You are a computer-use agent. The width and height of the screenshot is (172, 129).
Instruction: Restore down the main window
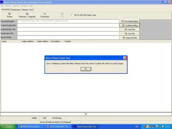pos(166,2)
